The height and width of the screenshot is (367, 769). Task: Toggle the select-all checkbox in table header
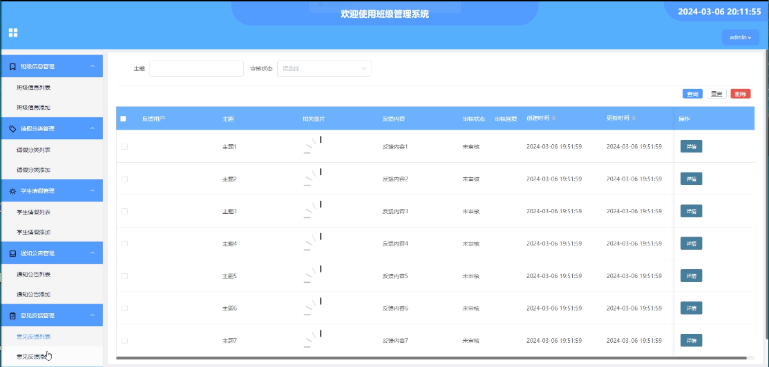(123, 119)
